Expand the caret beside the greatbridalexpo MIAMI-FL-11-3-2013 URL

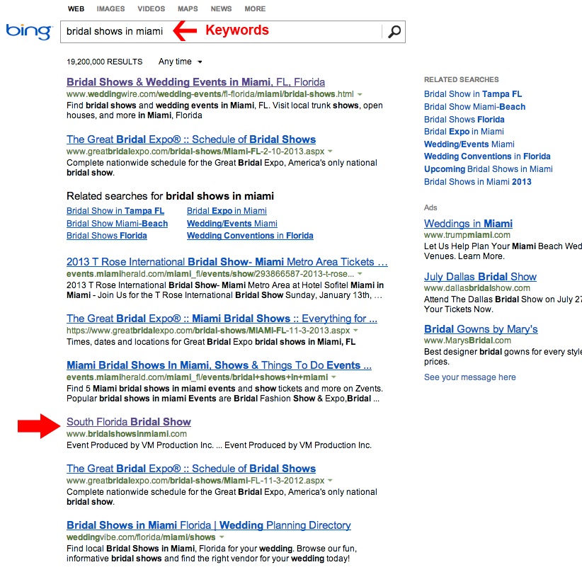click(x=355, y=331)
